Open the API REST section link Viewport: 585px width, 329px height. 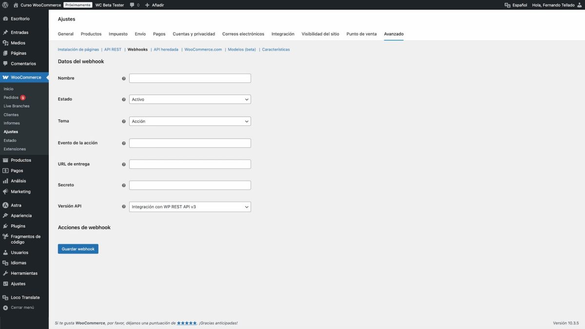[x=112, y=49]
